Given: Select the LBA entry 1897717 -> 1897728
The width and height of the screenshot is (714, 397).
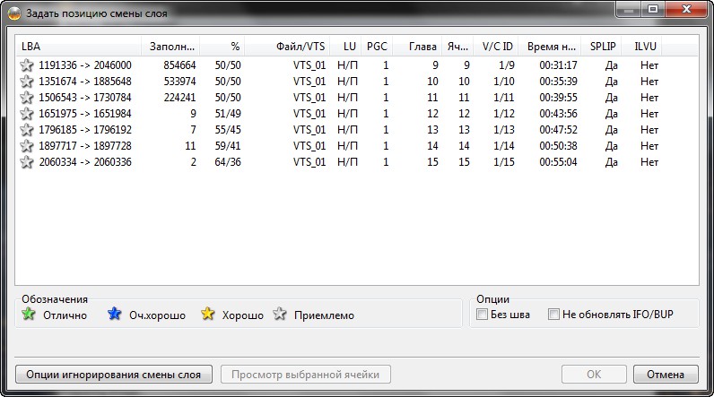Looking at the screenshot, I should (85, 146).
